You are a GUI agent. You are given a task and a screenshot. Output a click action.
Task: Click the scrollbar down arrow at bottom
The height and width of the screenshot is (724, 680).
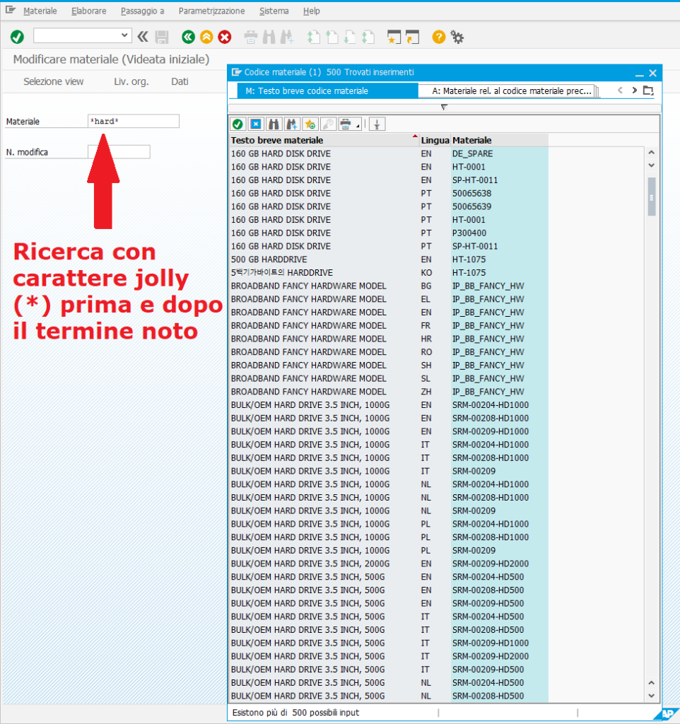point(652,696)
